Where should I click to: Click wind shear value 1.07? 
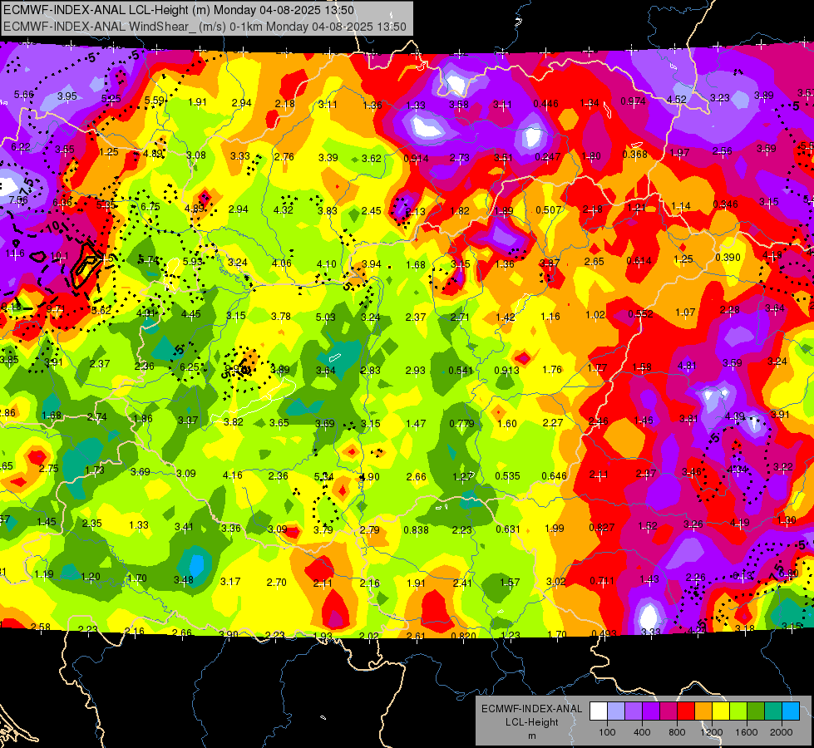pos(685,312)
